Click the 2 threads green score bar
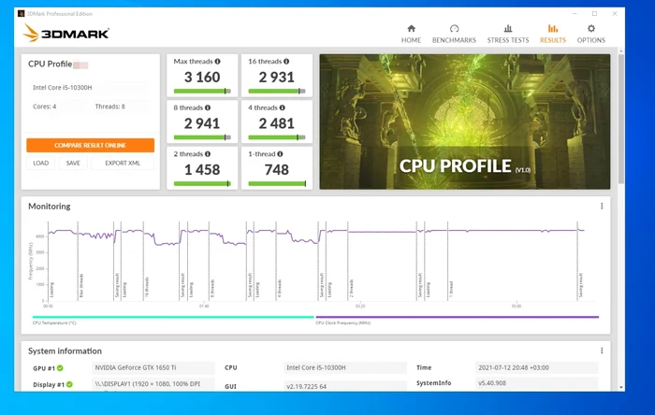 point(202,183)
